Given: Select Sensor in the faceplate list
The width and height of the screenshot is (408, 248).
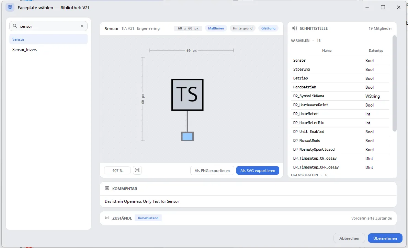Looking at the screenshot, I should pos(48,39).
